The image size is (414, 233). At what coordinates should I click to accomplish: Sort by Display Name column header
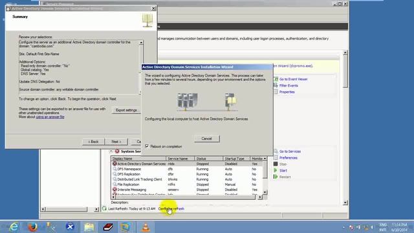[x=138, y=159]
